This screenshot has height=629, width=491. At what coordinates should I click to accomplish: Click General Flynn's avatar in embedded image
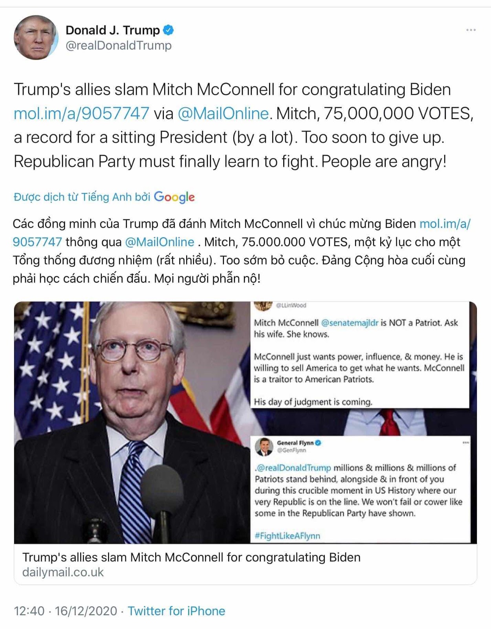[264, 446]
